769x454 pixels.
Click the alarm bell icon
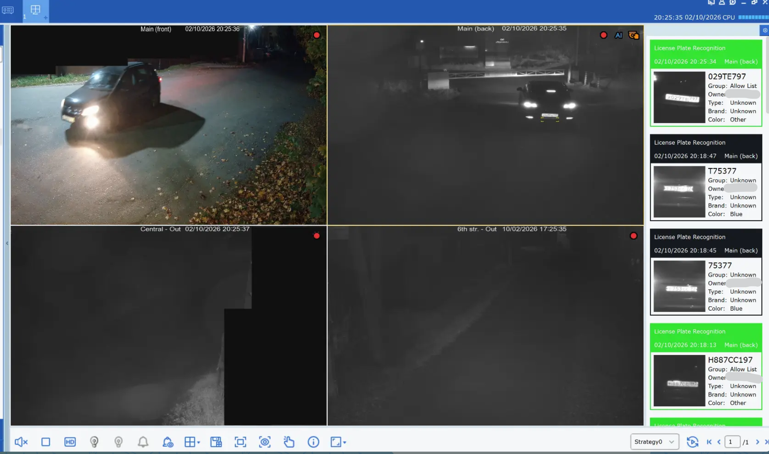(143, 442)
